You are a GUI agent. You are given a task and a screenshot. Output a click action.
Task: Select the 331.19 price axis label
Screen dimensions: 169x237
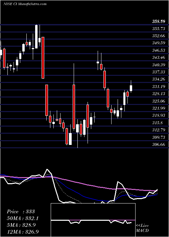[x=159, y=87]
